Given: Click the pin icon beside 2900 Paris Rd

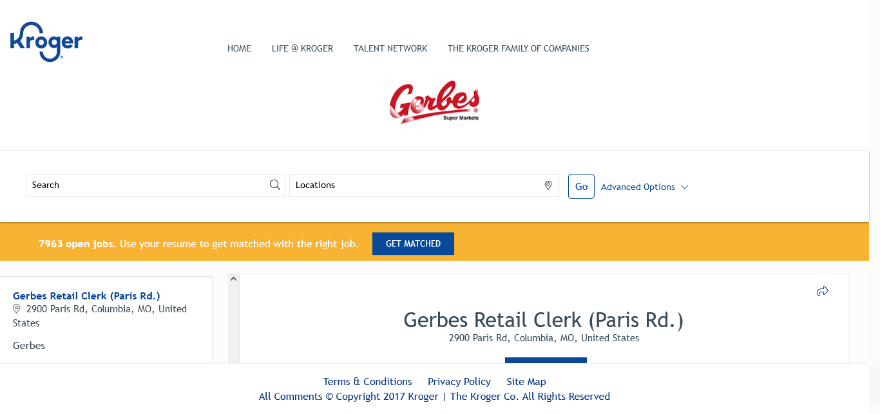Looking at the screenshot, I should 17,309.
